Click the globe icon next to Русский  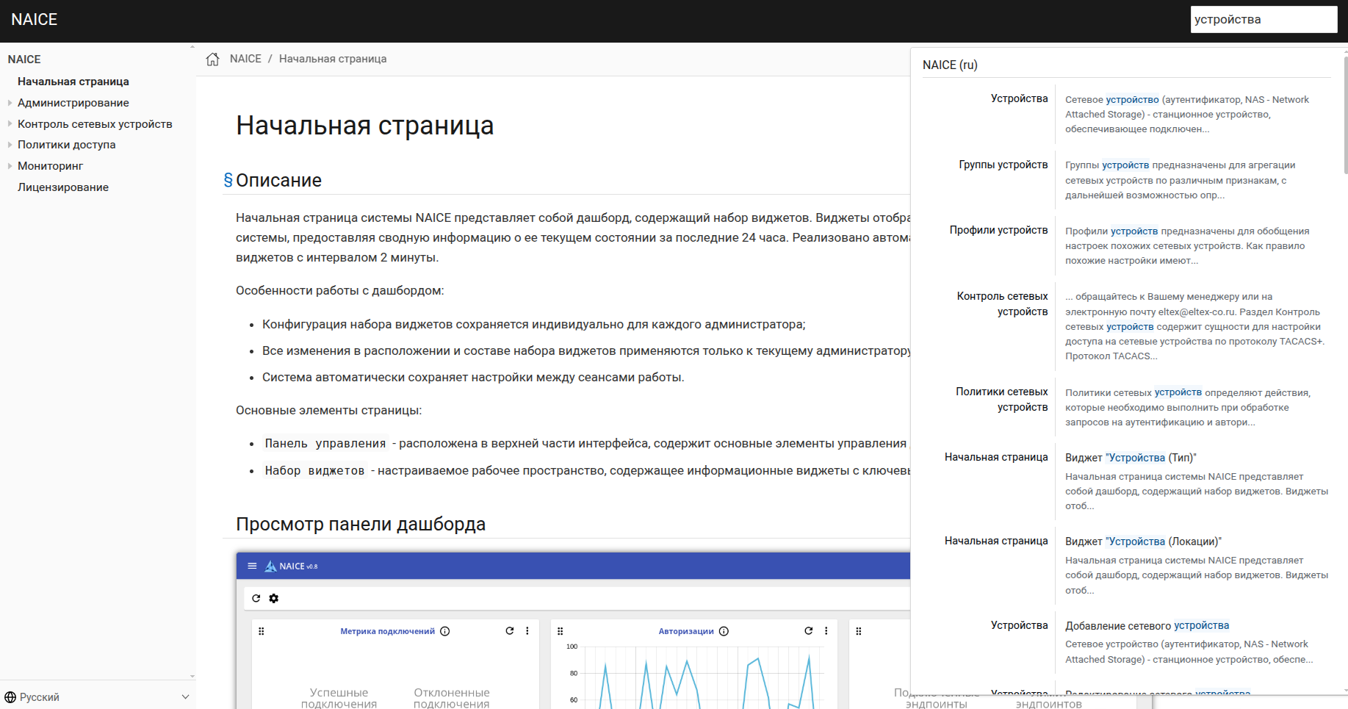click(10, 697)
